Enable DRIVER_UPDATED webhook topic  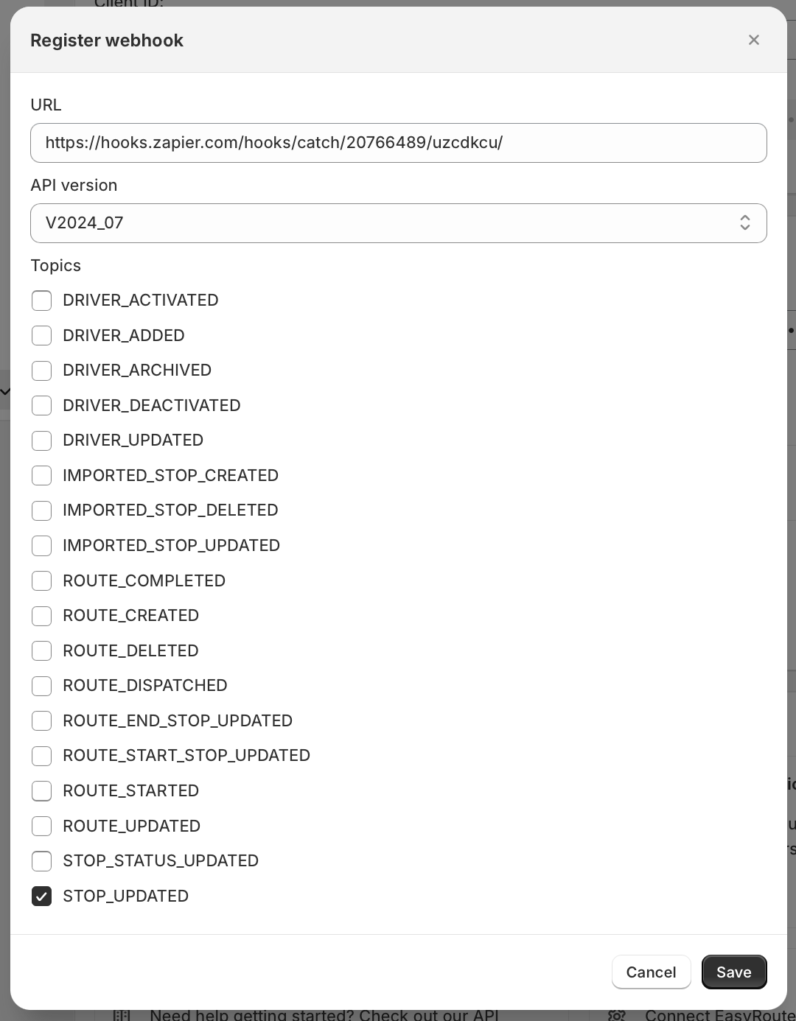coord(42,441)
